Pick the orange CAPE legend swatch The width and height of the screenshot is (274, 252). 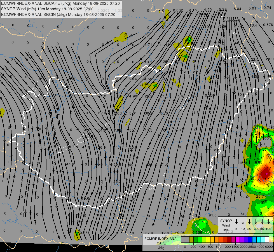pyautogui.click(x=217, y=240)
